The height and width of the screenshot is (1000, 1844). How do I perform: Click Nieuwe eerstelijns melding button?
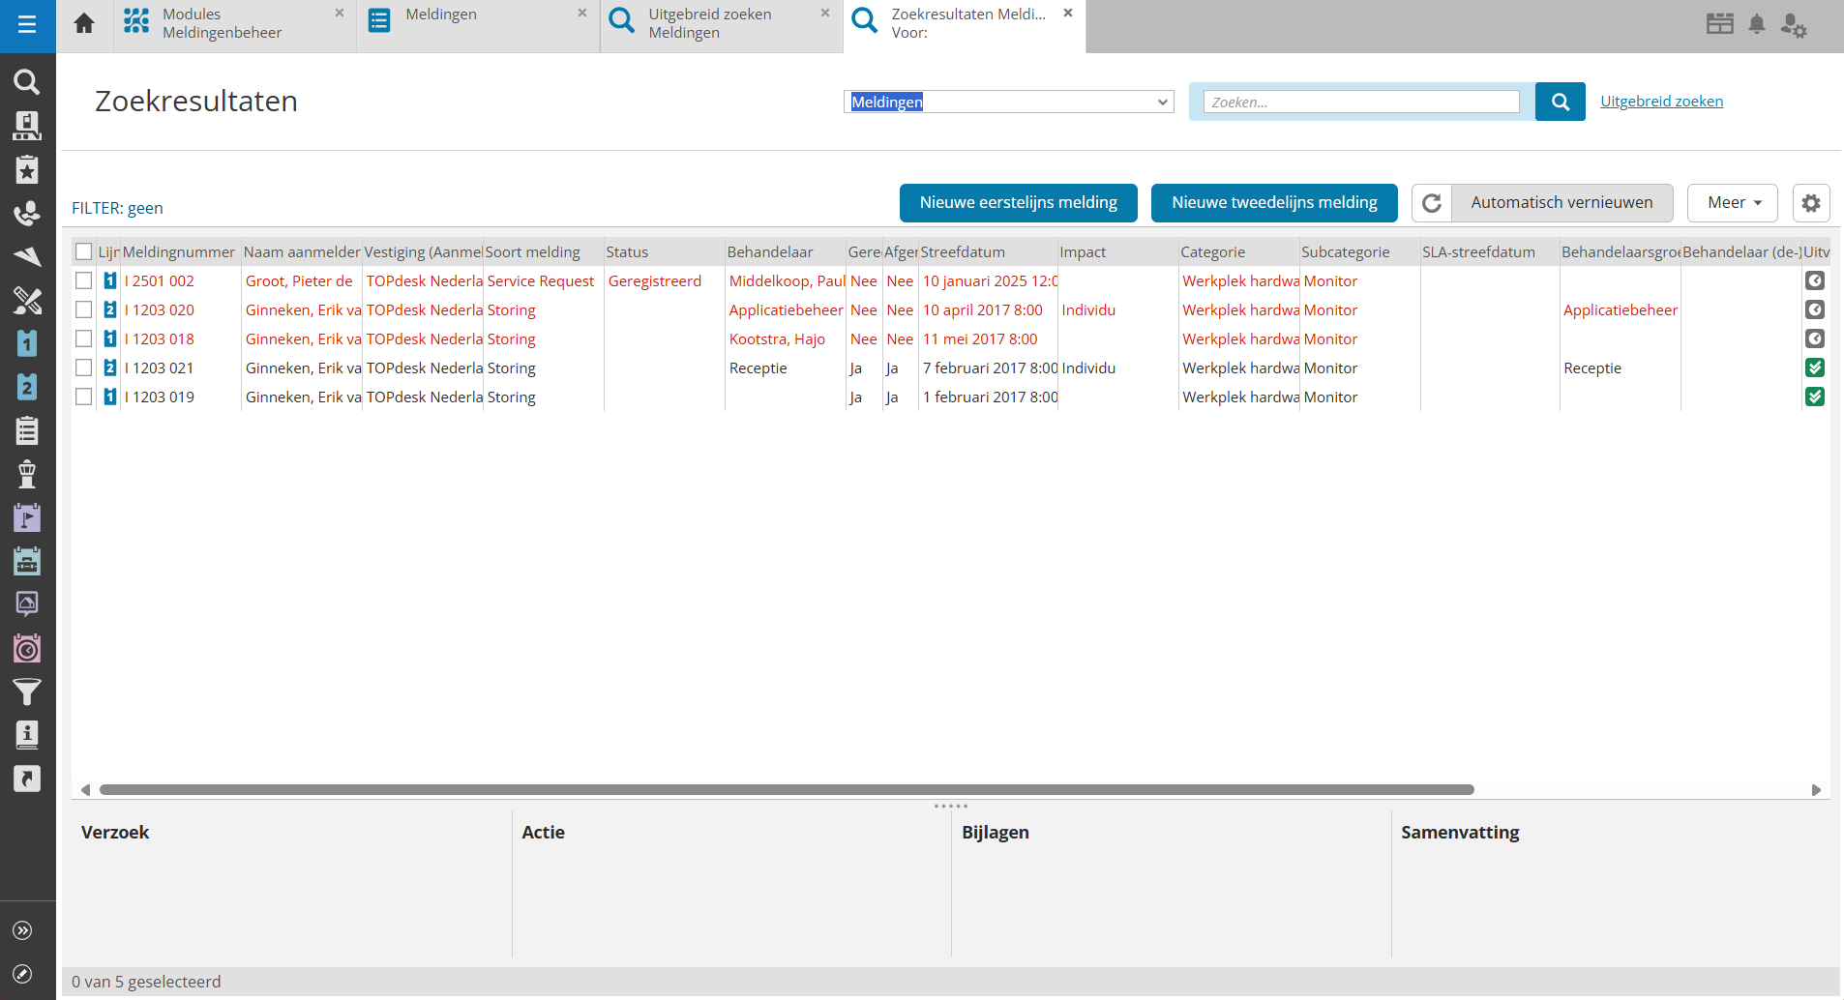click(1018, 203)
